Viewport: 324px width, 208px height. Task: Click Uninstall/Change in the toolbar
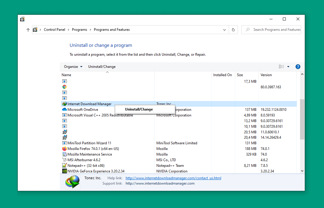tap(102, 67)
